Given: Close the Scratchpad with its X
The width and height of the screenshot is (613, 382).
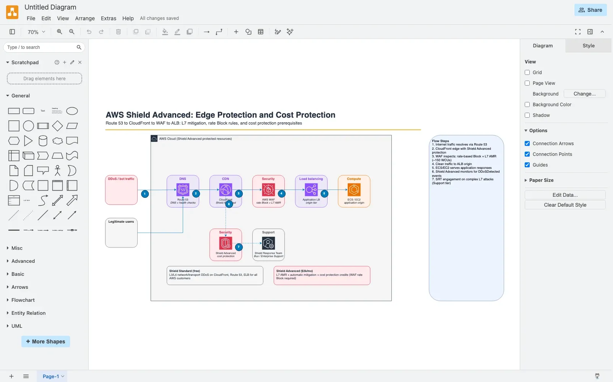Looking at the screenshot, I should click(x=80, y=62).
